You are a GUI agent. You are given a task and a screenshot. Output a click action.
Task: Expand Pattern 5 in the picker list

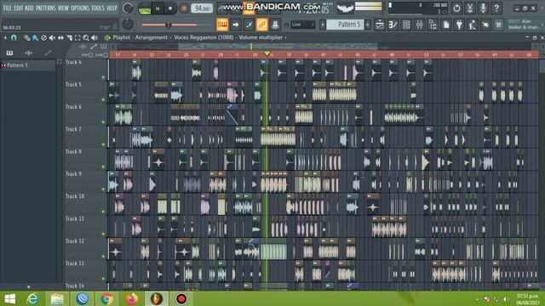click(3, 65)
